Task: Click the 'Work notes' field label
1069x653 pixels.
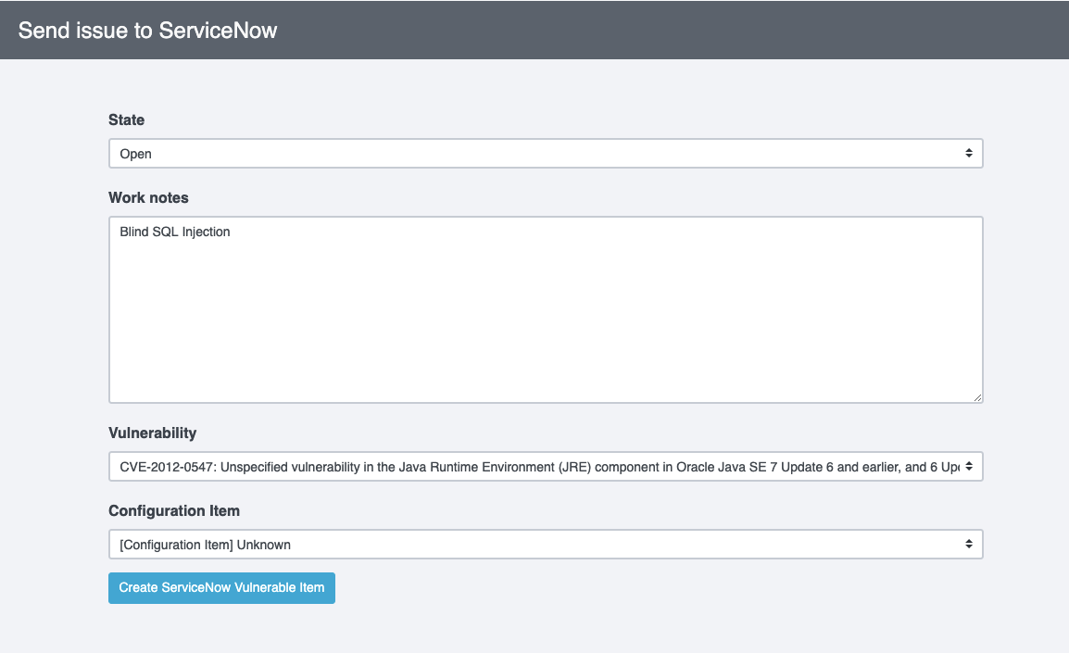Action: [148, 197]
